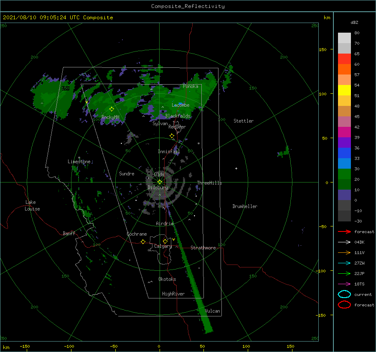
Task: Pick the pink 42-45 dBZ swatch
Action: (344, 121)
